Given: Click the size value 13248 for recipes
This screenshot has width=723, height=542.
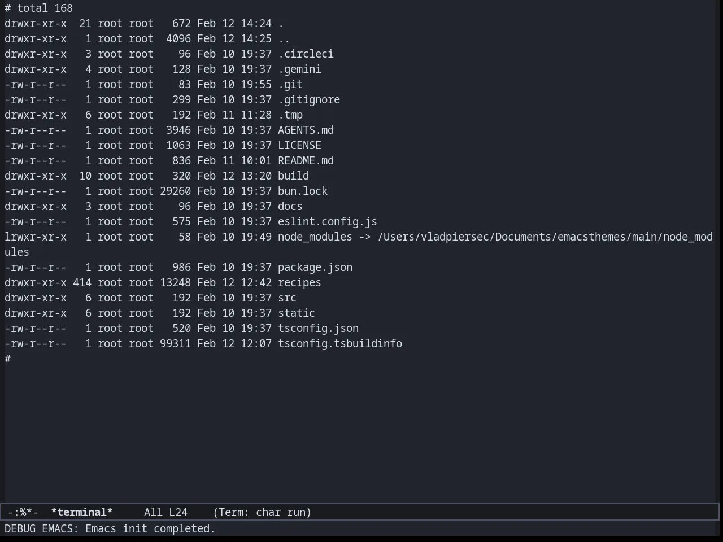Looking at the screenshot, I should coord(175,282).
